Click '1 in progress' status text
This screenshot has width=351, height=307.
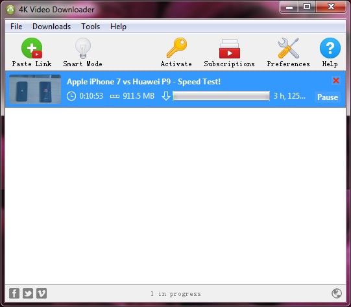tap(176, 293)
